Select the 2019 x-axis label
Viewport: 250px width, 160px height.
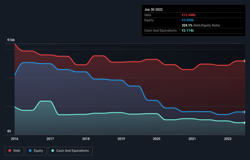point(121,139)
